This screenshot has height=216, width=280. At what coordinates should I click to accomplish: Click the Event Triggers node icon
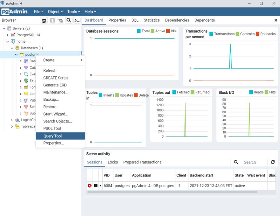click(x=26, y=74)
